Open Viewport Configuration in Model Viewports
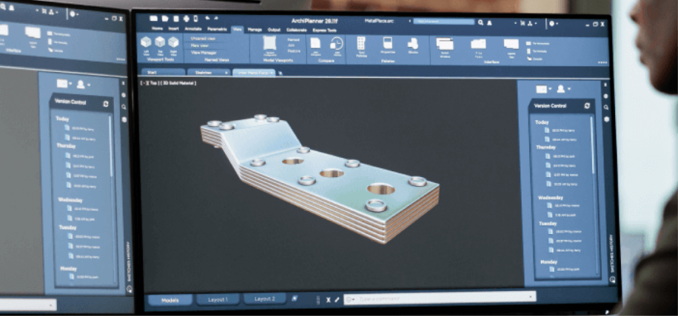 pyautogui.click(x=269, y=43)
